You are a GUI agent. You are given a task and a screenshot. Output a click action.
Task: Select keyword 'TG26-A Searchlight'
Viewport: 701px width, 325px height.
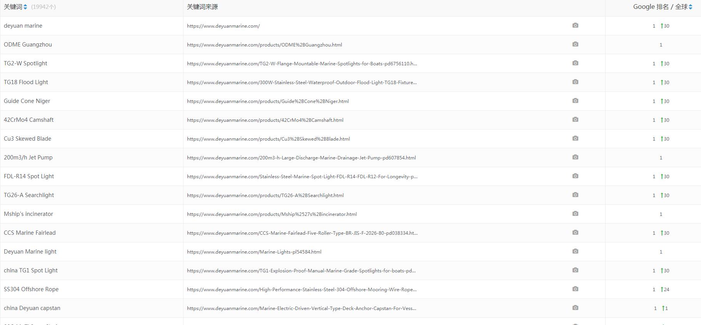pyautogui.click(x=29, y=195)
